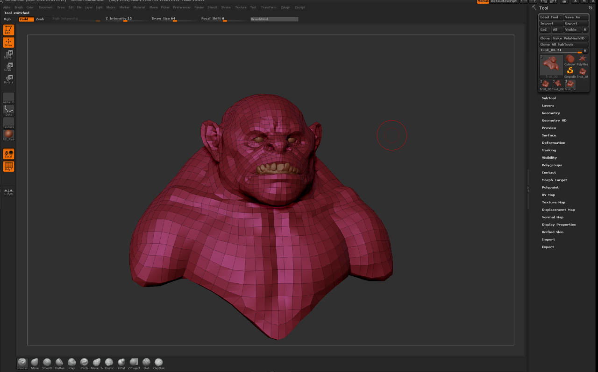Expand the SubTool section
The height and width of the screenshot is (372, 598).
tap(548, 98)
